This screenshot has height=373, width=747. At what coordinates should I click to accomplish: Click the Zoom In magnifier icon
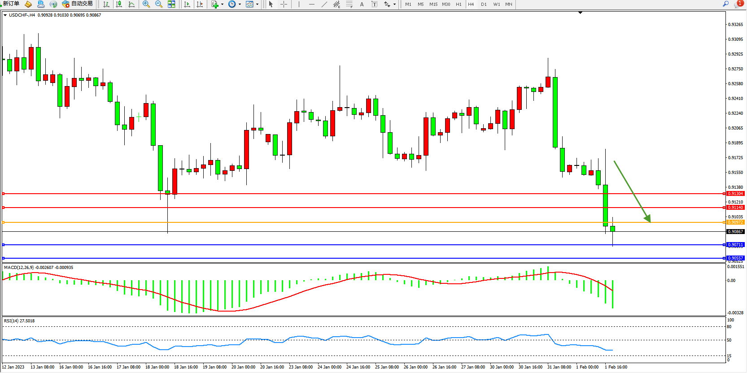(x=146, y=4)
